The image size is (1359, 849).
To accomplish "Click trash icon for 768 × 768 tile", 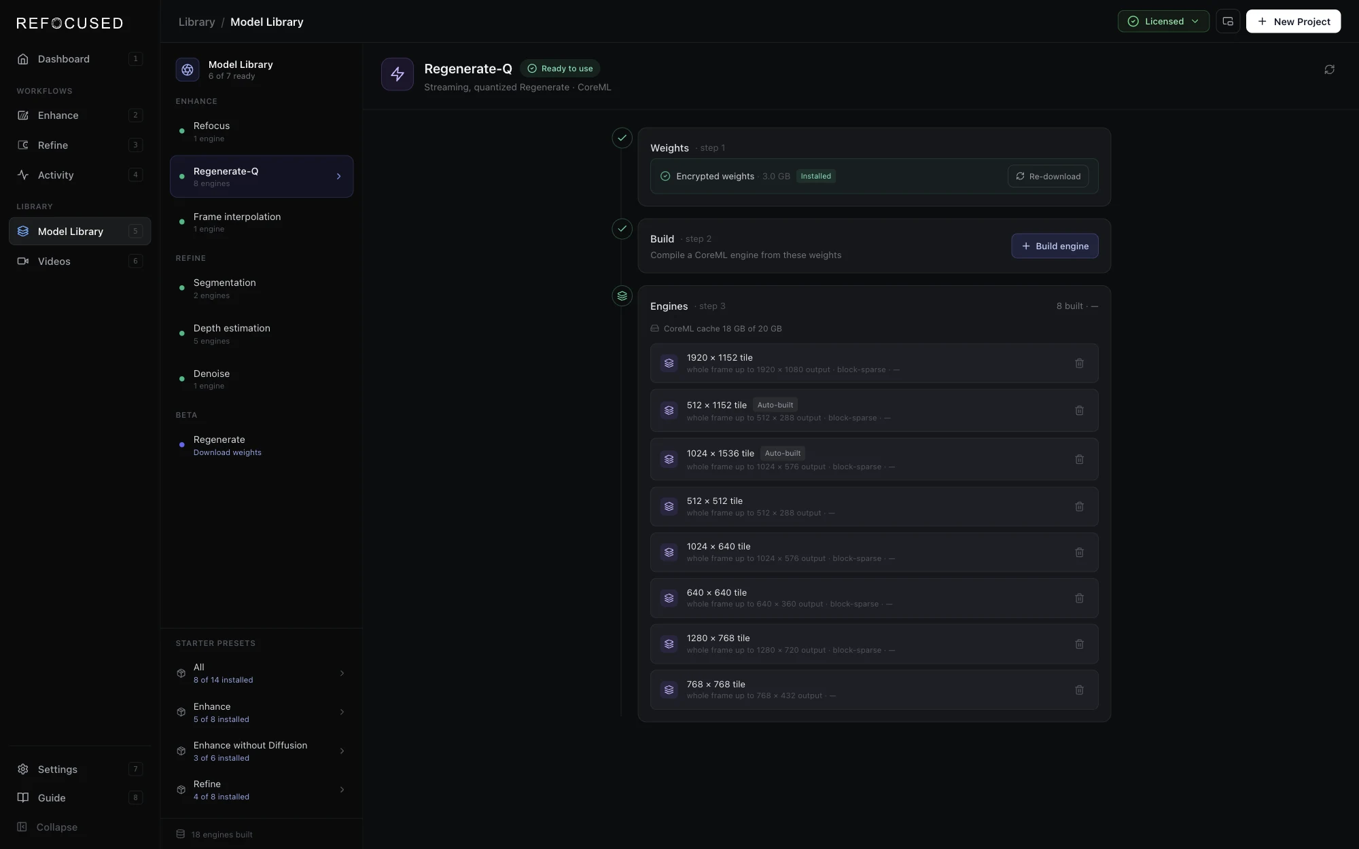I will [1079, 690].
